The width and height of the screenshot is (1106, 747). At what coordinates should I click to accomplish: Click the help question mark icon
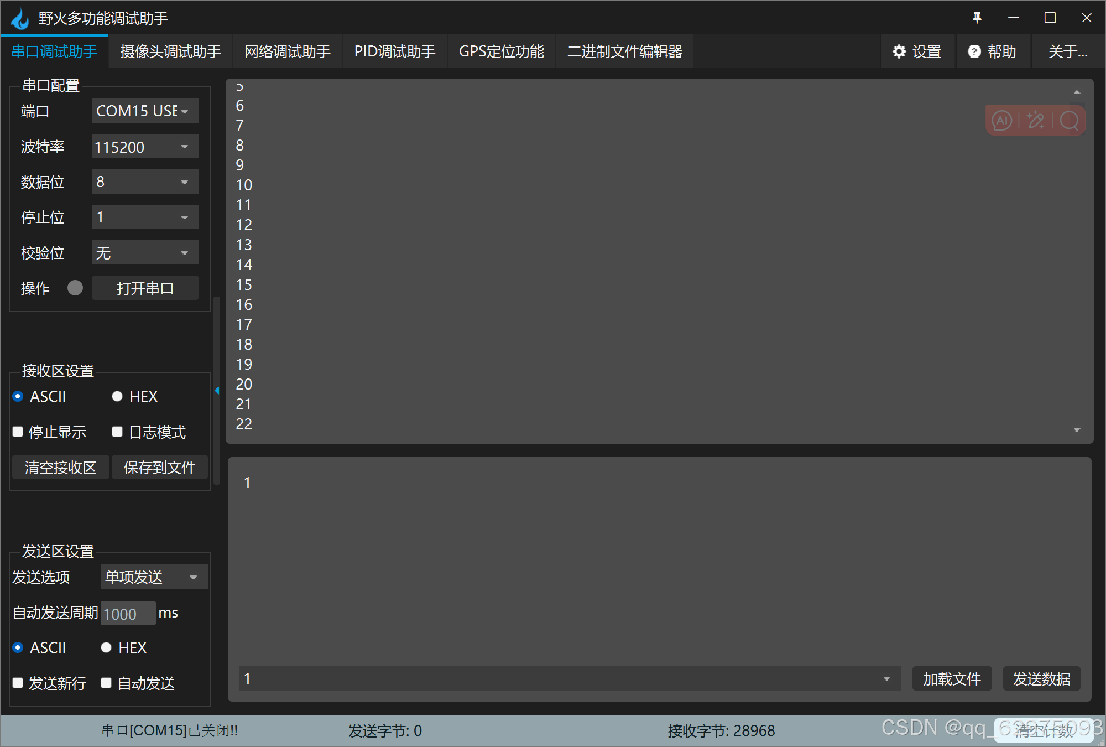pos(974,51)
